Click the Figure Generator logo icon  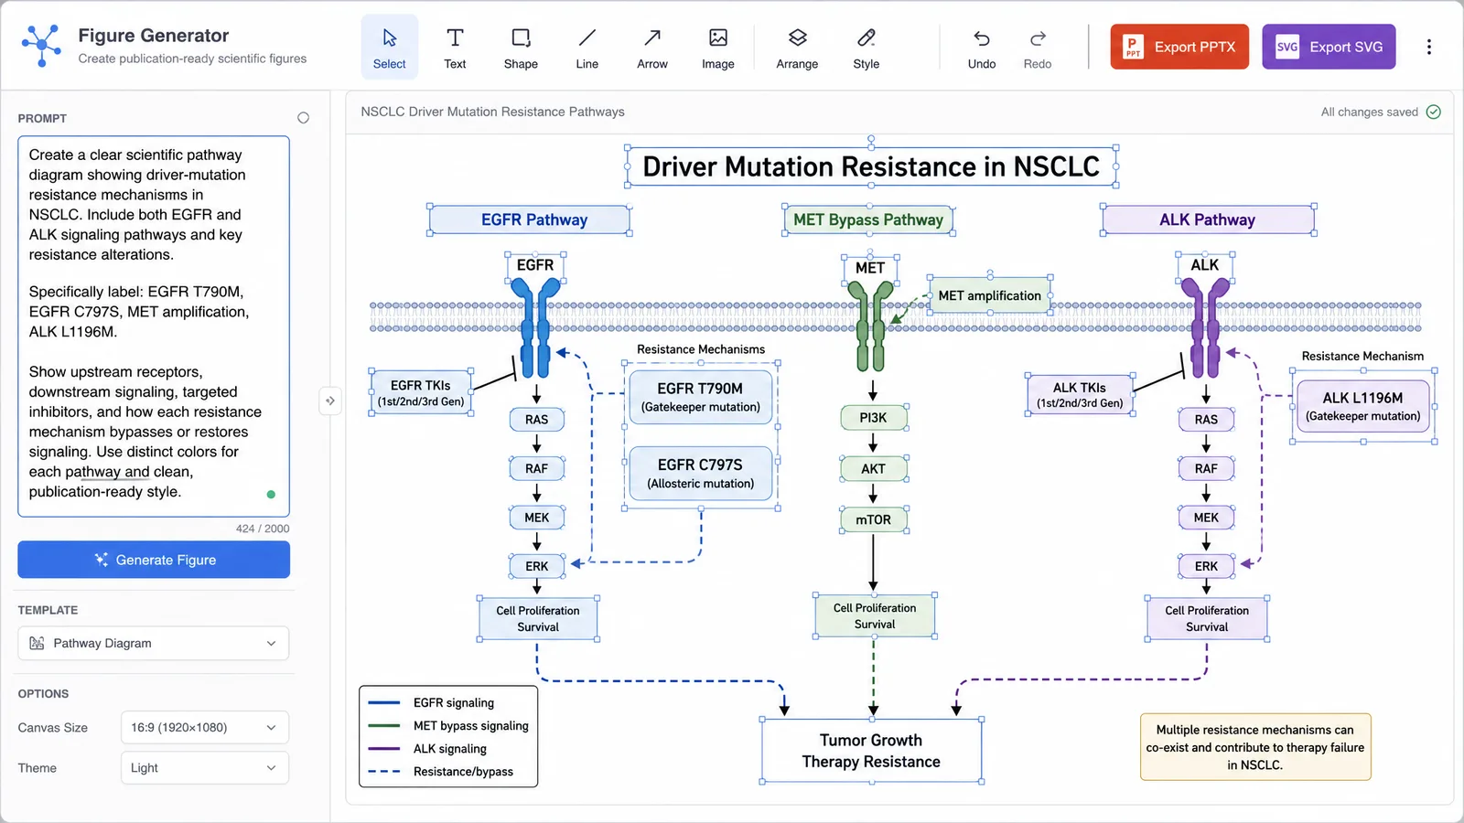pyautogui.click(x=42, y=45)
